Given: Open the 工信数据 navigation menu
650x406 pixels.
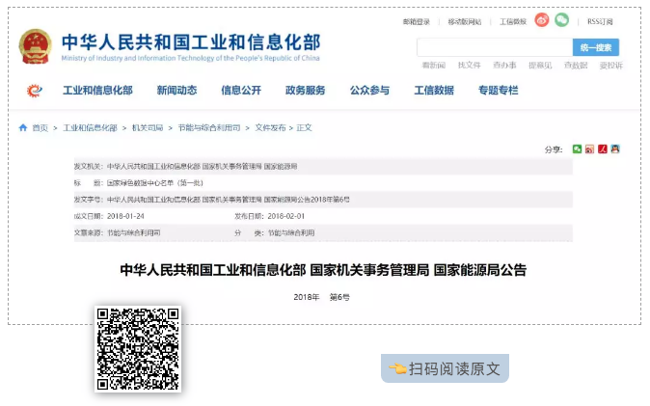Looking at the screenshot, I should (x=434, y=90).
